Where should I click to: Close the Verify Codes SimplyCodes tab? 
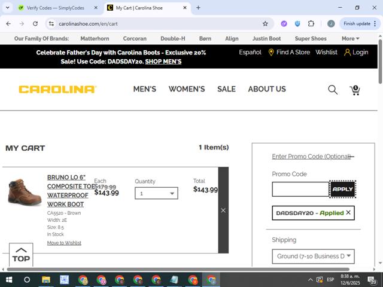pos(96,8)
